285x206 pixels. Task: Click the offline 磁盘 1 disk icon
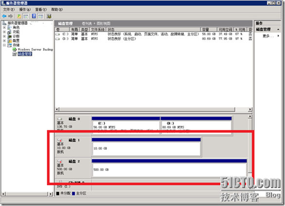click(x=60, y=140)
